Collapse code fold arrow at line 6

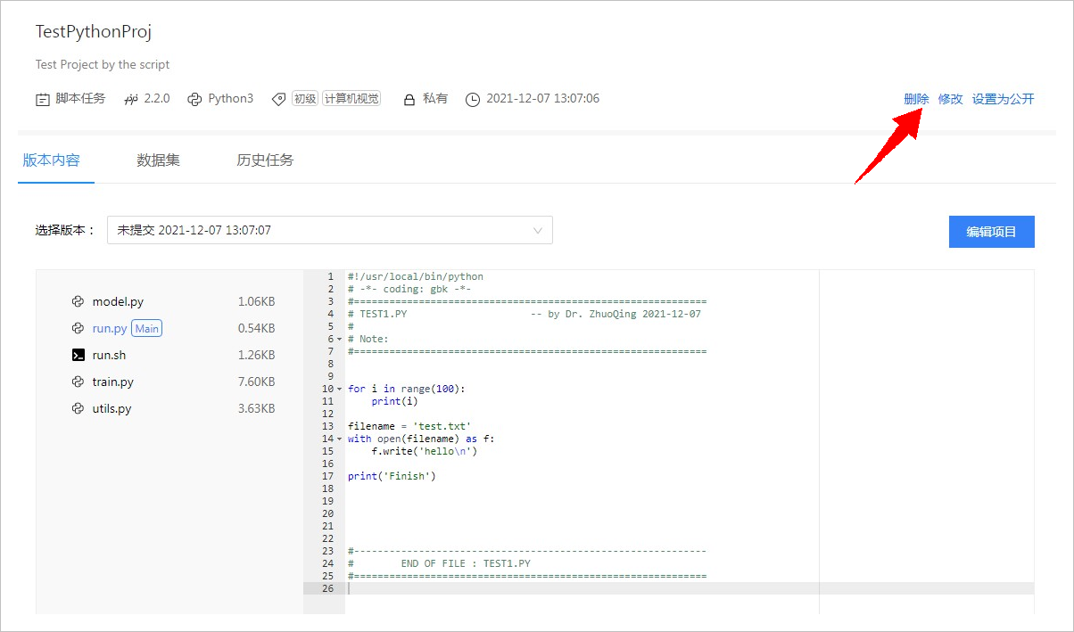339,340
